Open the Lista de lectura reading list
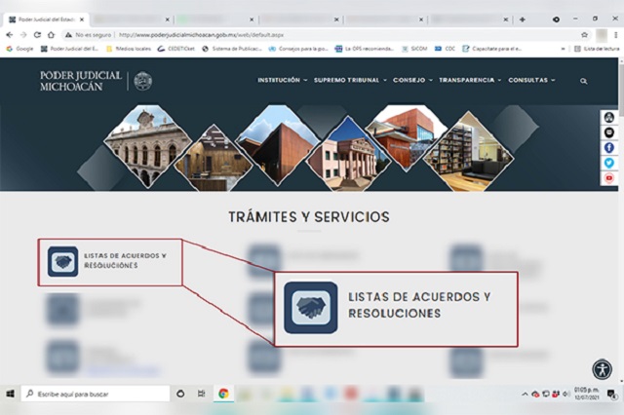Image resolution: width=624 pixels, height=415 pixels. (x=597, y=49)
